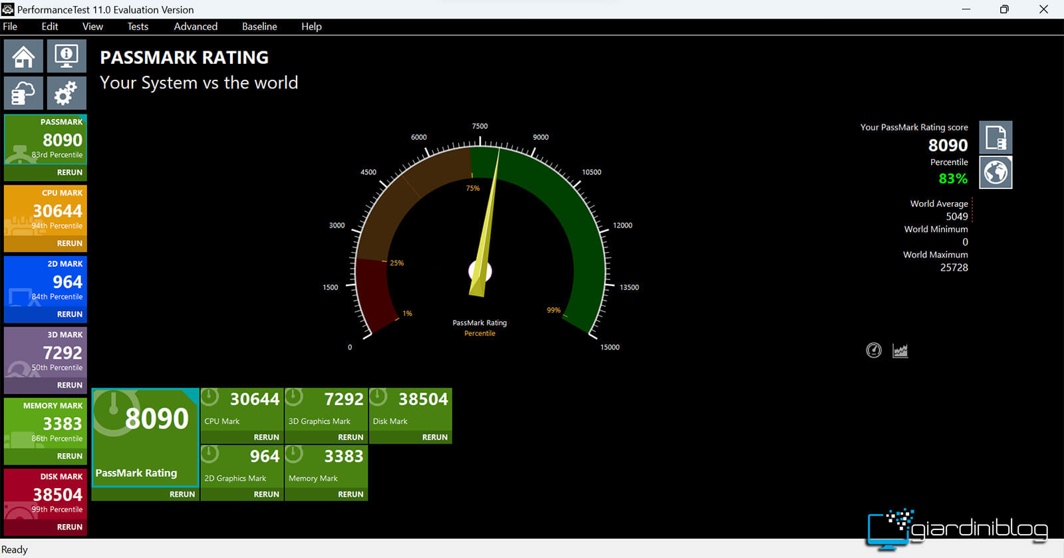Open the File menu
Viewport: 1064px width, 558px height.
10,27
